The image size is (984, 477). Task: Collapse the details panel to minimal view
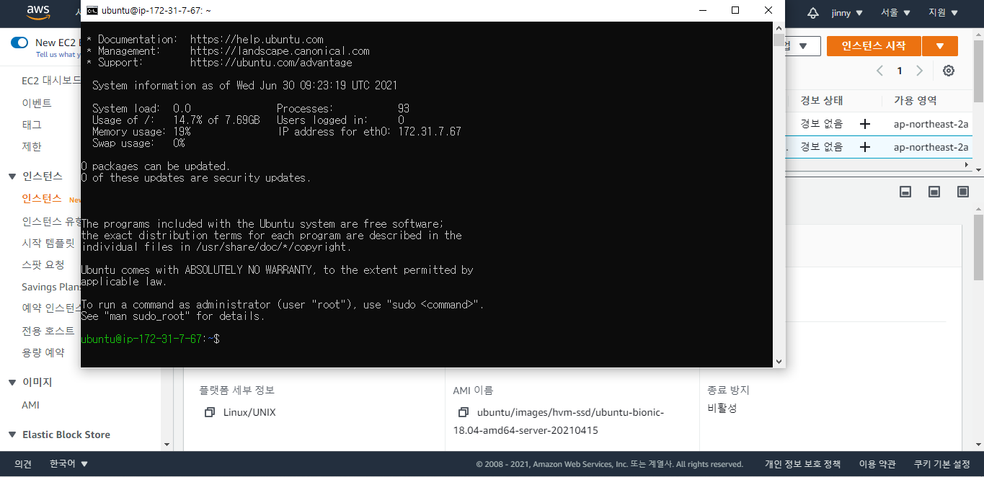[x=906, y=192]
